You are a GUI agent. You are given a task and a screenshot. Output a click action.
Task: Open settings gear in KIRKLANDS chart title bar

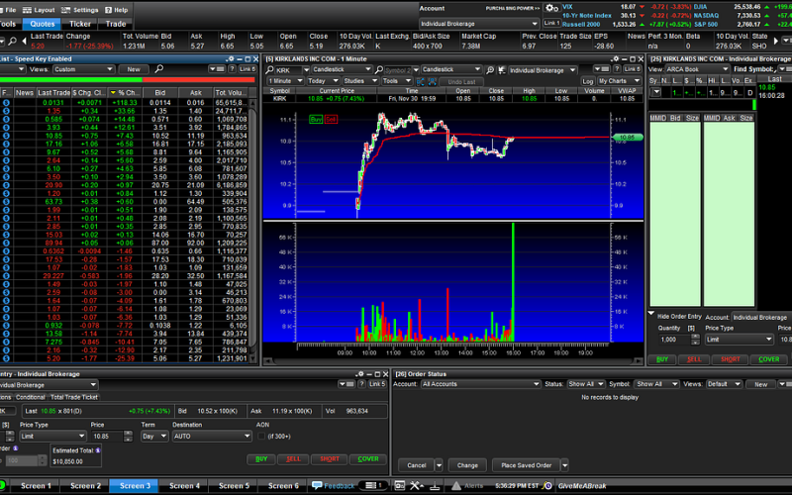pyautogui.click(x=615, y=59)
